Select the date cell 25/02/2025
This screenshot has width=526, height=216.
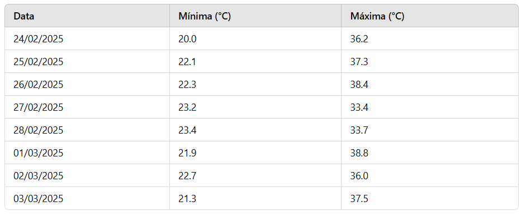pos(38,62)
